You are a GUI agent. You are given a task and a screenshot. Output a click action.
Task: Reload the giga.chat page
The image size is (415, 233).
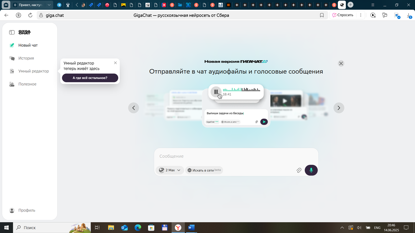30,15
